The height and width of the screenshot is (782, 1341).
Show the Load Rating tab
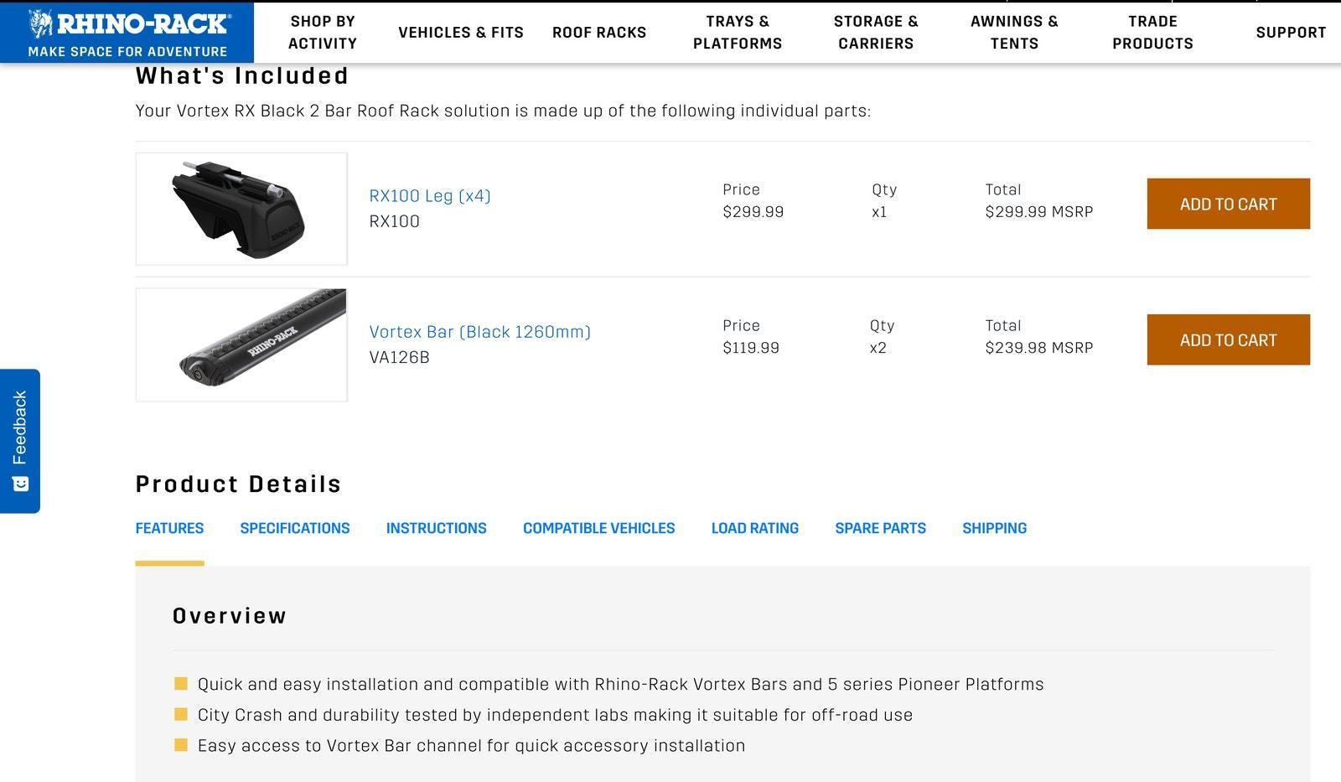point(754,528)
